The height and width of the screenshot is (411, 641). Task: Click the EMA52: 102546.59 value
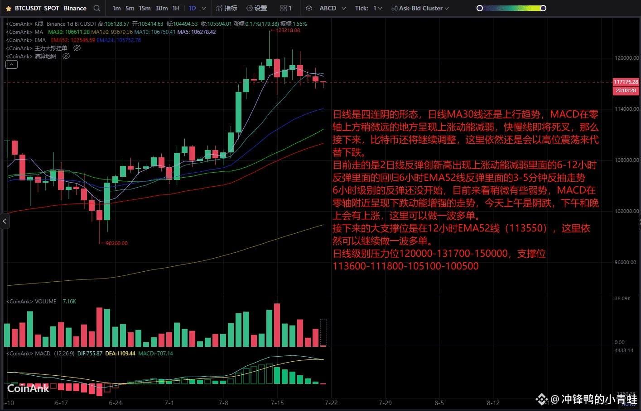(73, 40)
